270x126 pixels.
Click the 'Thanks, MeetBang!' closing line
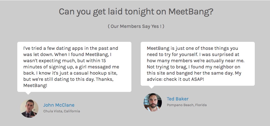coord(69,82)
